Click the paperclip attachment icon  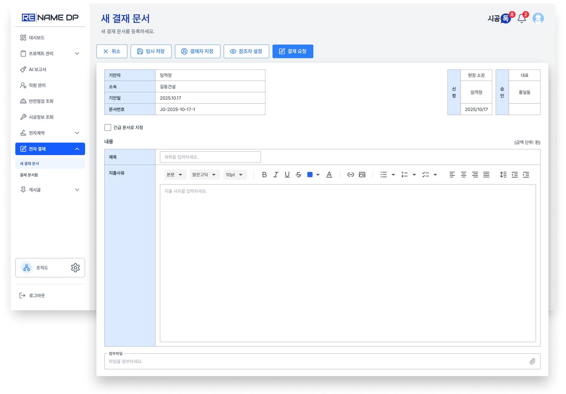click(x=532, y=361)
